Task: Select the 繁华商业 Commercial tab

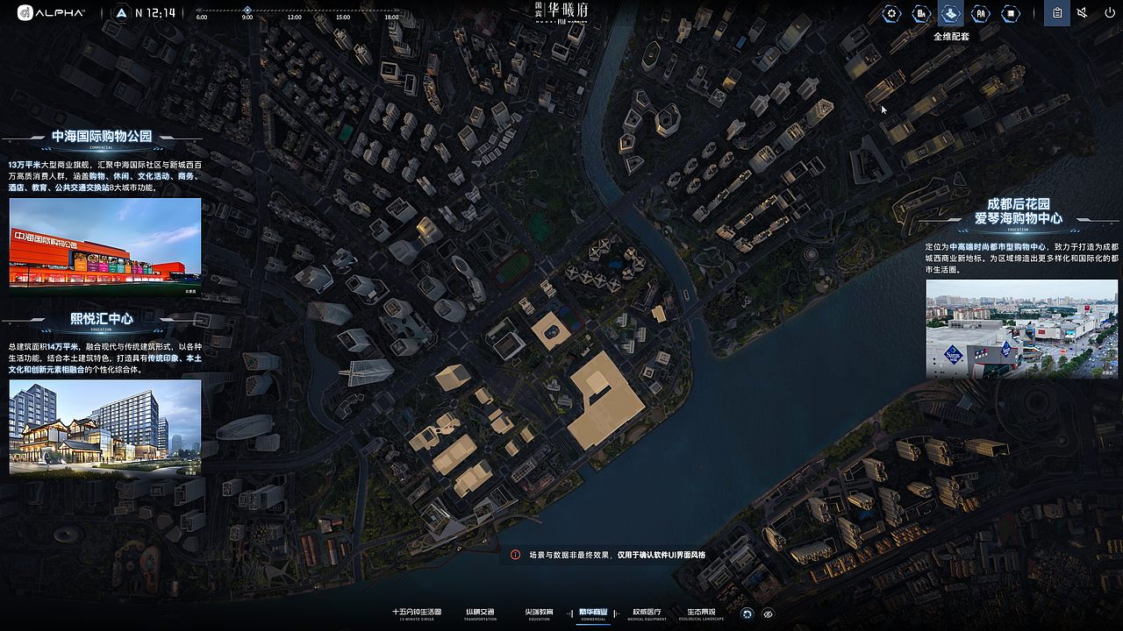Action: (593, 614)
